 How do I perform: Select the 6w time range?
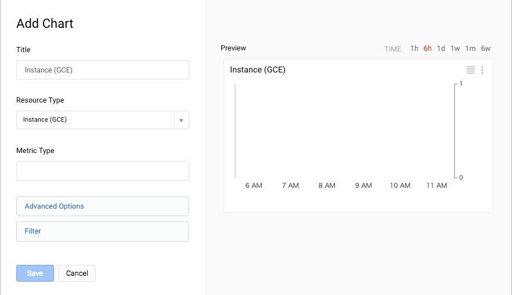[x=485, y=49]
